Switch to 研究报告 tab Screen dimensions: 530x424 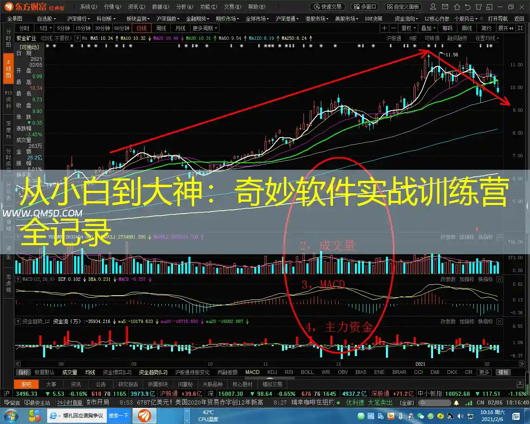tap(128, 384)
